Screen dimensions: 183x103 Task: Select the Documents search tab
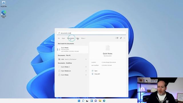tap(71, 38)
